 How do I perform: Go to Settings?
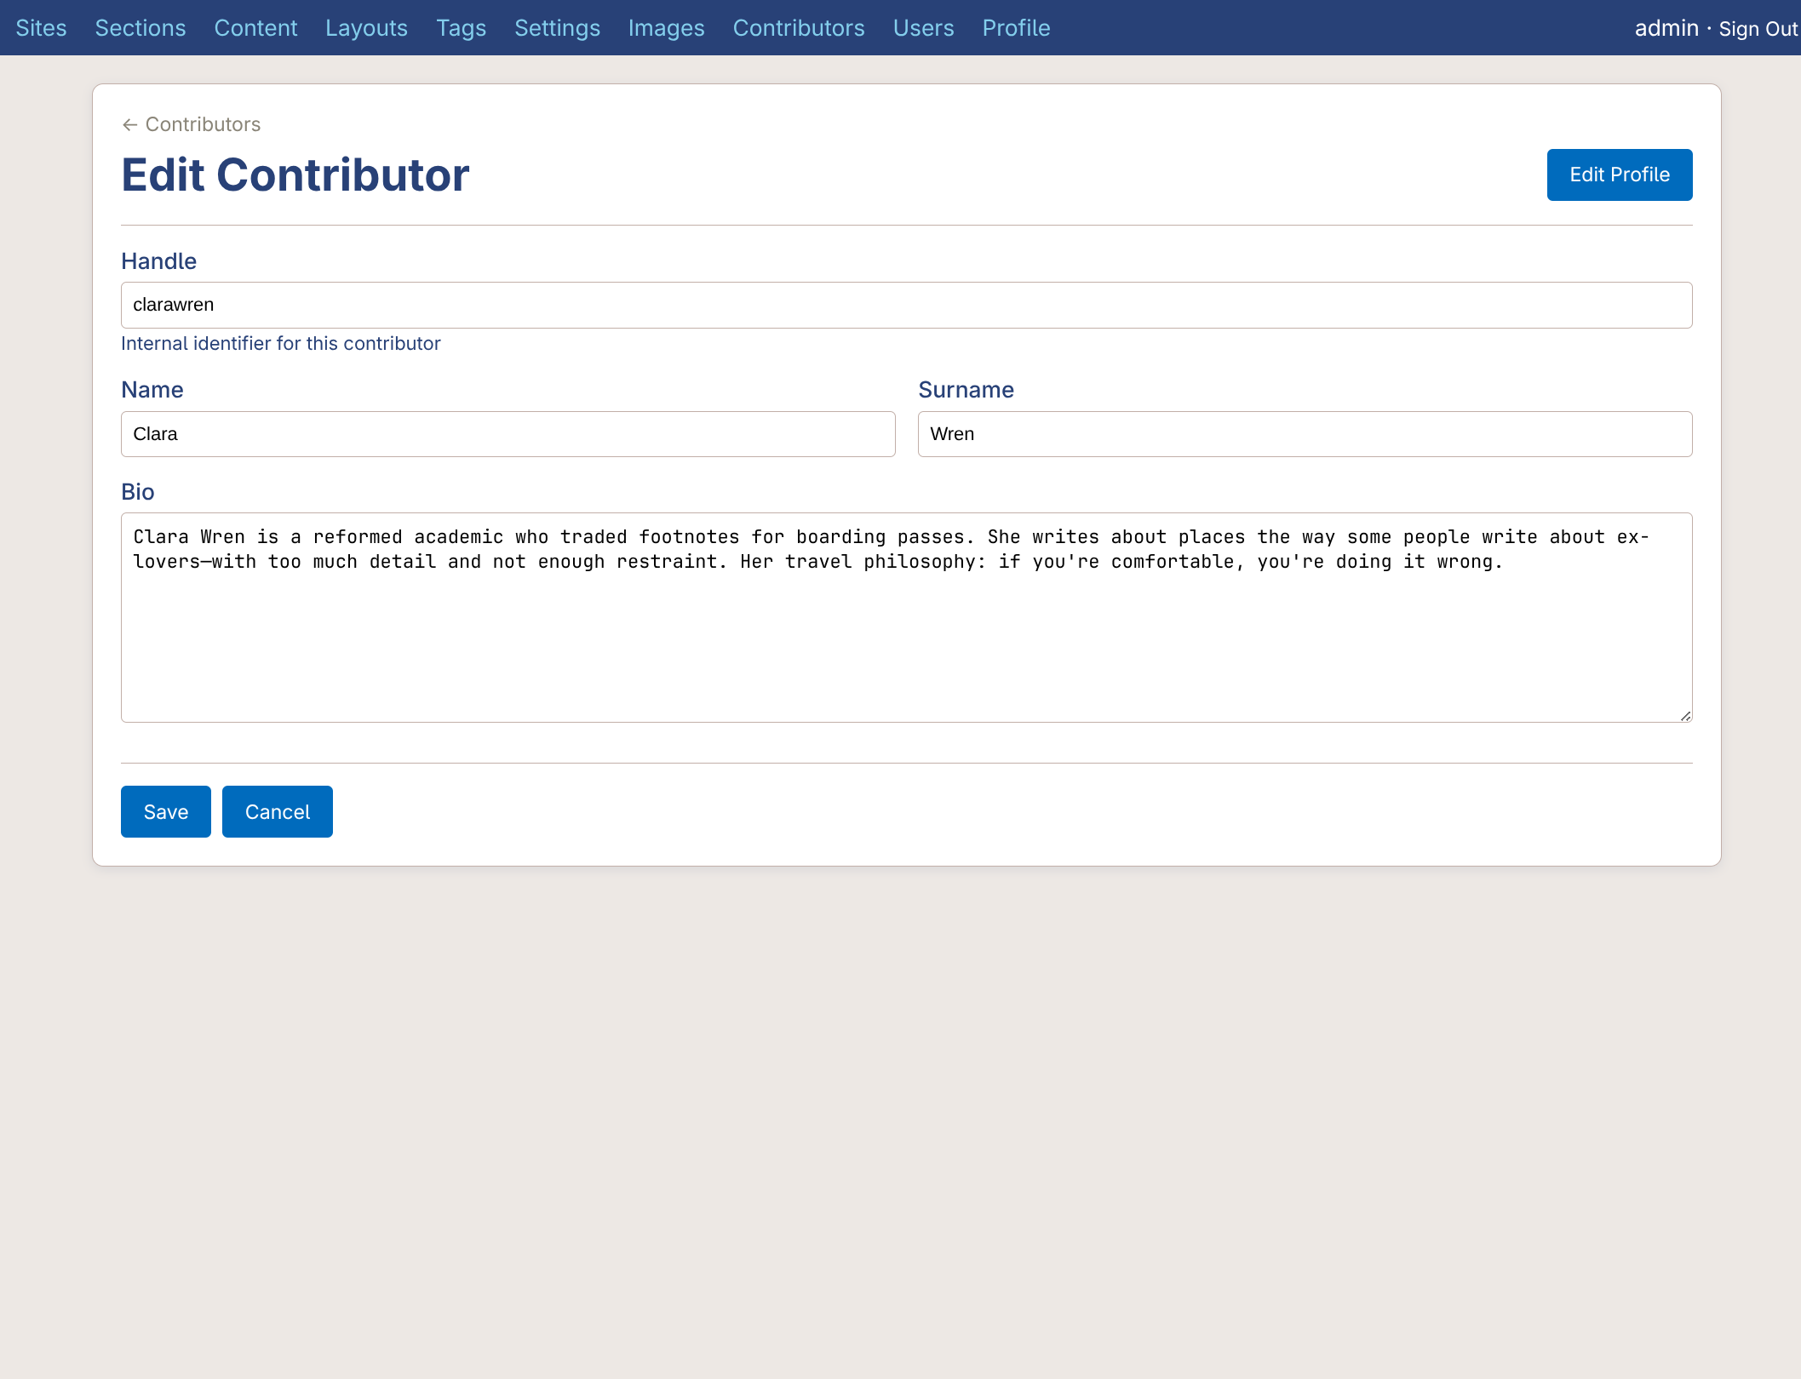[557, 27]
